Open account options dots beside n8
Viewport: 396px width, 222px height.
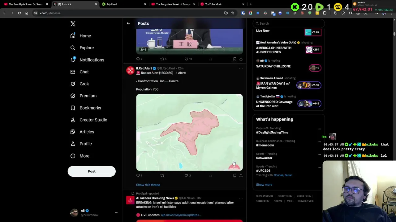pyautogui.click(x=117, y=213)
